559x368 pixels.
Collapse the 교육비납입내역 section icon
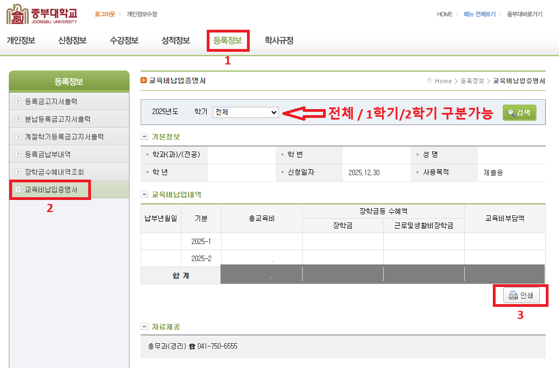144,194
